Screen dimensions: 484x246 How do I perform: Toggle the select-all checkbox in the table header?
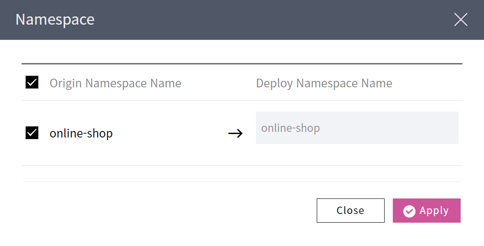(x=32, y=82)
